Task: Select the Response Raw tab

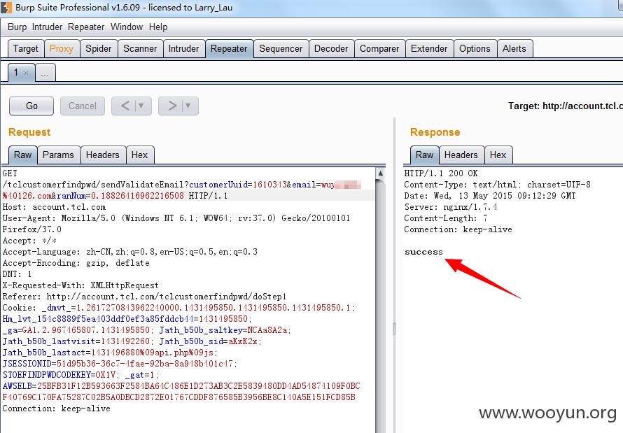Action: [x=424, y=155]
